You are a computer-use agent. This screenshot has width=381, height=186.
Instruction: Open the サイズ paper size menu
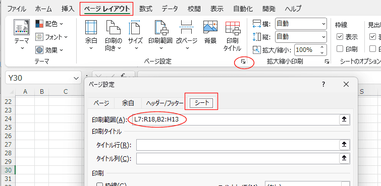point(135,35)
